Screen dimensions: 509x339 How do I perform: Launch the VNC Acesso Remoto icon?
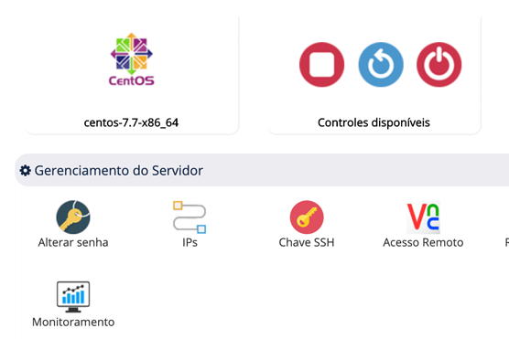point(423,217)
